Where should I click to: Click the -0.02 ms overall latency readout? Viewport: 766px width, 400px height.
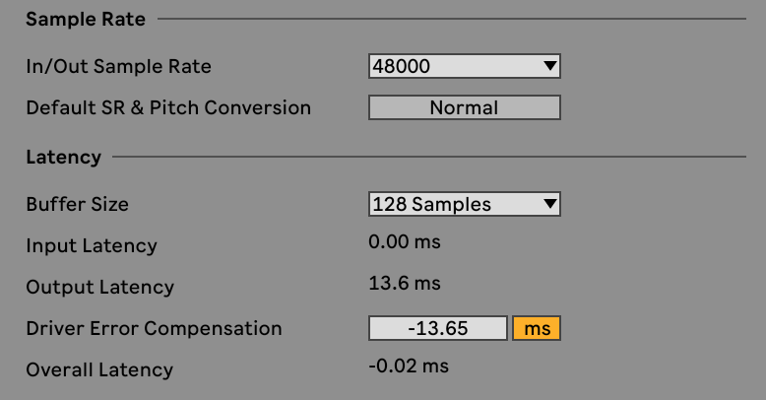[x=408, y=367]
